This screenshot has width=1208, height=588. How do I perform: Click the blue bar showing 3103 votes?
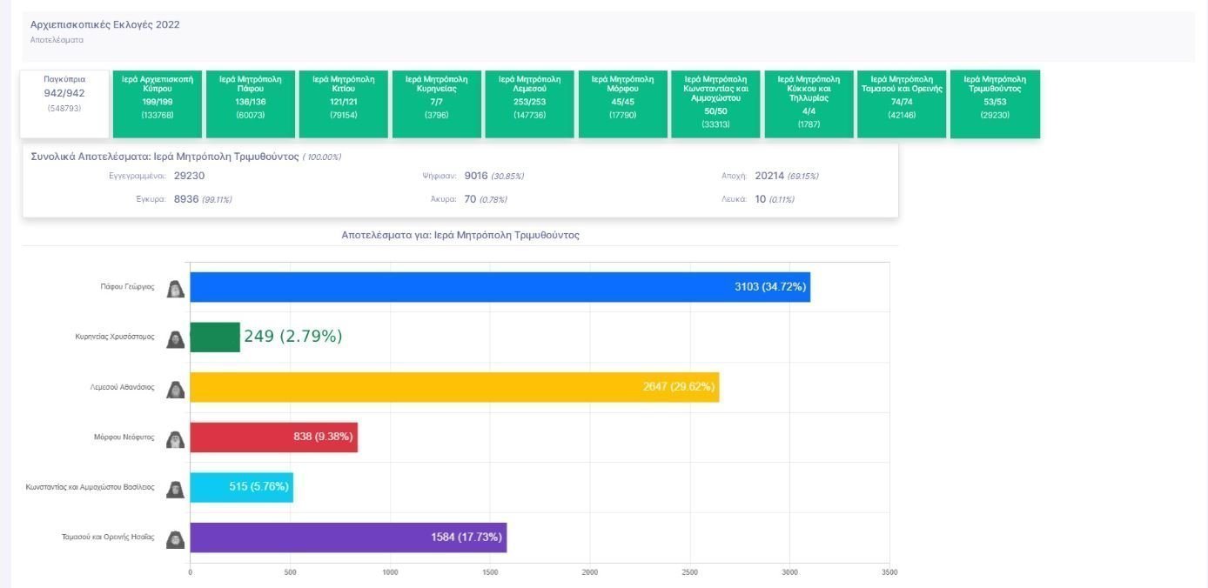tap(500, 287)
